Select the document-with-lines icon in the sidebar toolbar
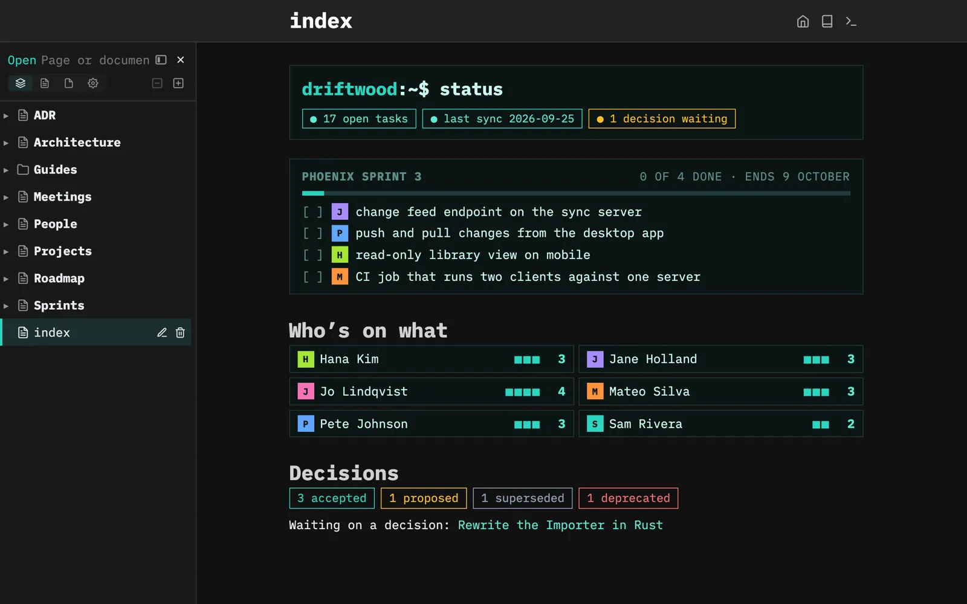 pyautogui.click(x=45, y=83)
